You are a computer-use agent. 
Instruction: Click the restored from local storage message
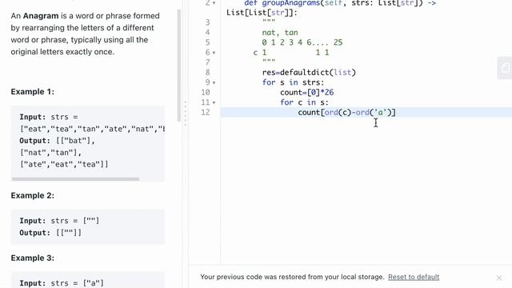tap(292, 277)
